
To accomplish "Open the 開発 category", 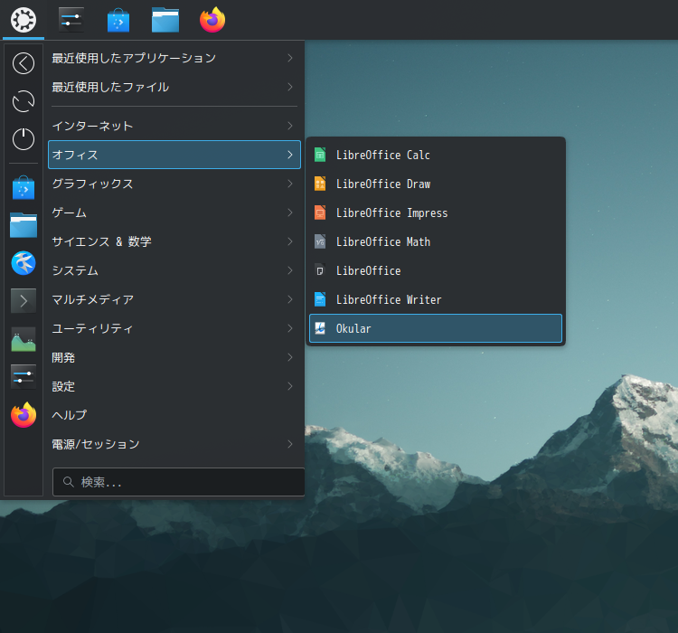I will (174, 357).
